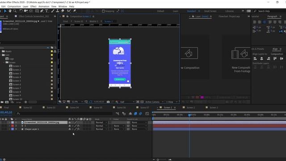Open blending Mode dropdown for Screenshot layer

101,123
